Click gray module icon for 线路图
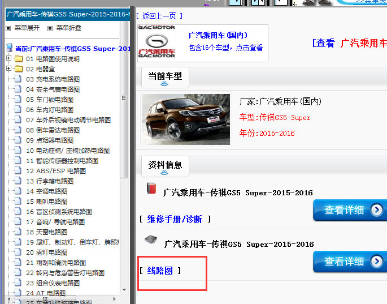Image resolution: width=387 pixels, height=304 pixels. [x=151, y=239]
